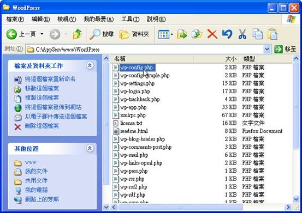Go back with the 上一頁 button
Image resolution: width=302 pixels, height=213 pixels.
(x=21, y=34)
